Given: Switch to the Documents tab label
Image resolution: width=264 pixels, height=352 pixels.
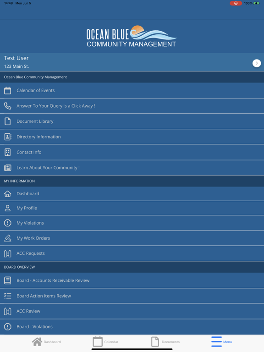Looking at the screenshot, I should tap(170, 342).
